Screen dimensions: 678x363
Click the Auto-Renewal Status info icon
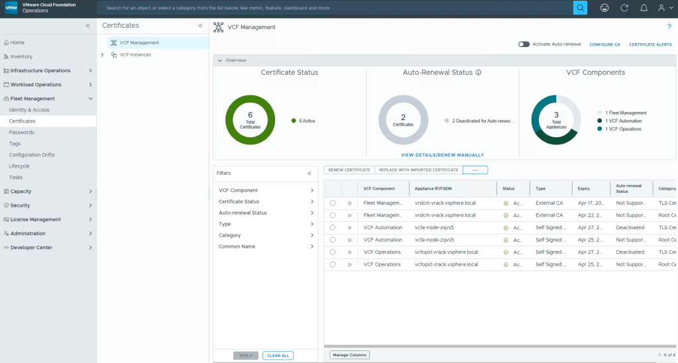point(478,73)
